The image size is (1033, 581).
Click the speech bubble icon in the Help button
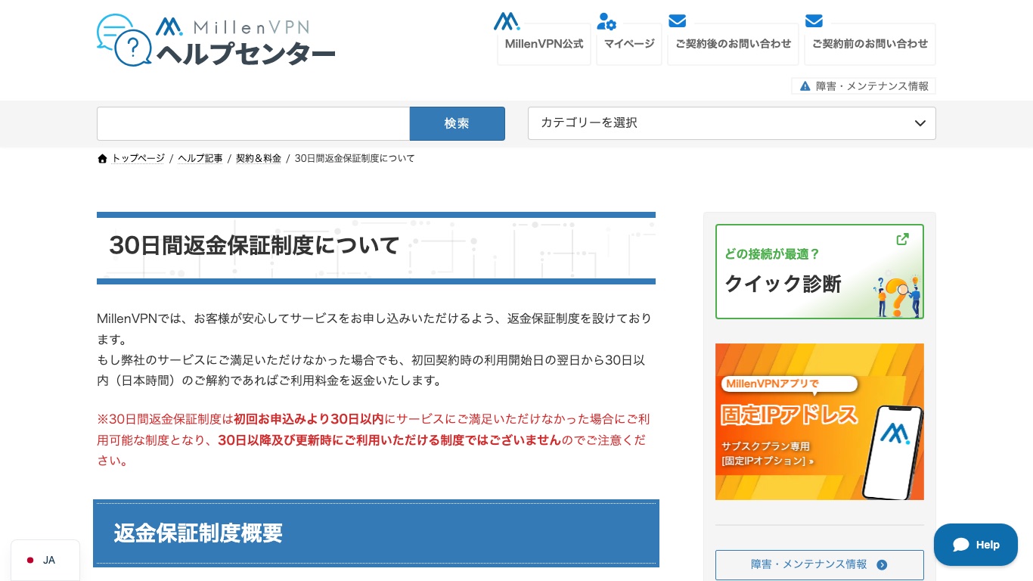point(961,545)
